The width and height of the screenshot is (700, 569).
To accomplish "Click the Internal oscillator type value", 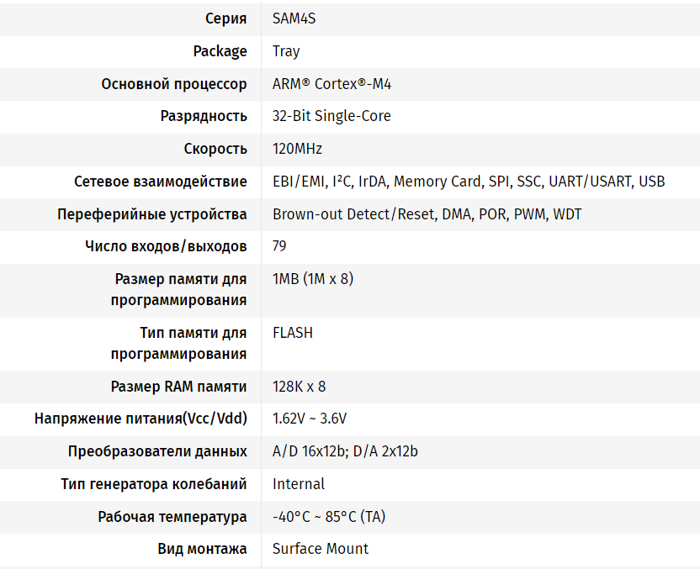I will pos(299,484).
